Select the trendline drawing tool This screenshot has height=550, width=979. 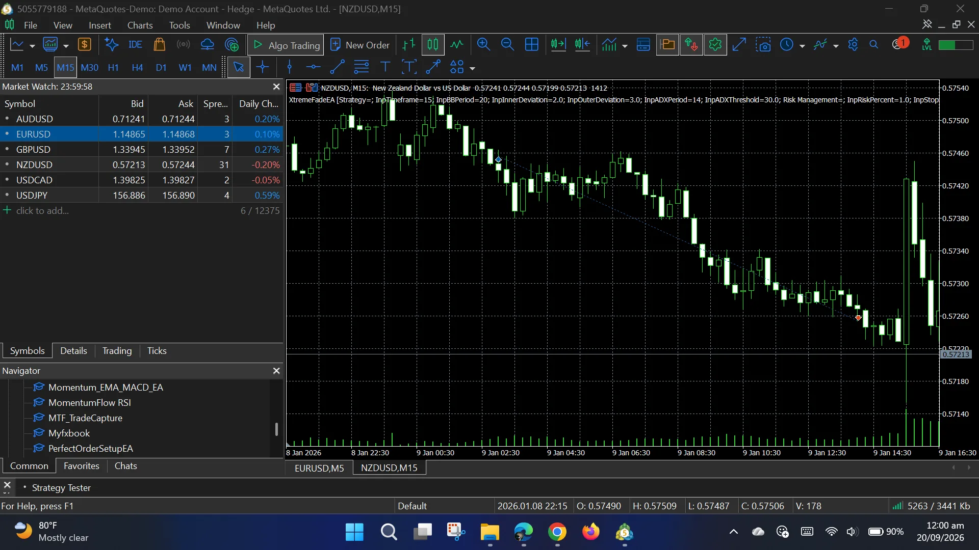[337, 67]
